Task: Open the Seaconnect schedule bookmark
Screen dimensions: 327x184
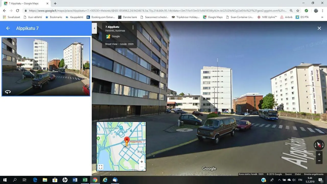Action: click(x=155, y=17)
